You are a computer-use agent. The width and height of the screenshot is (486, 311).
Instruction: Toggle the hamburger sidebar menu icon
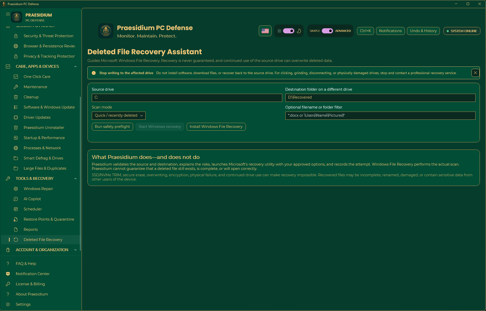click(x=8, y=14)
